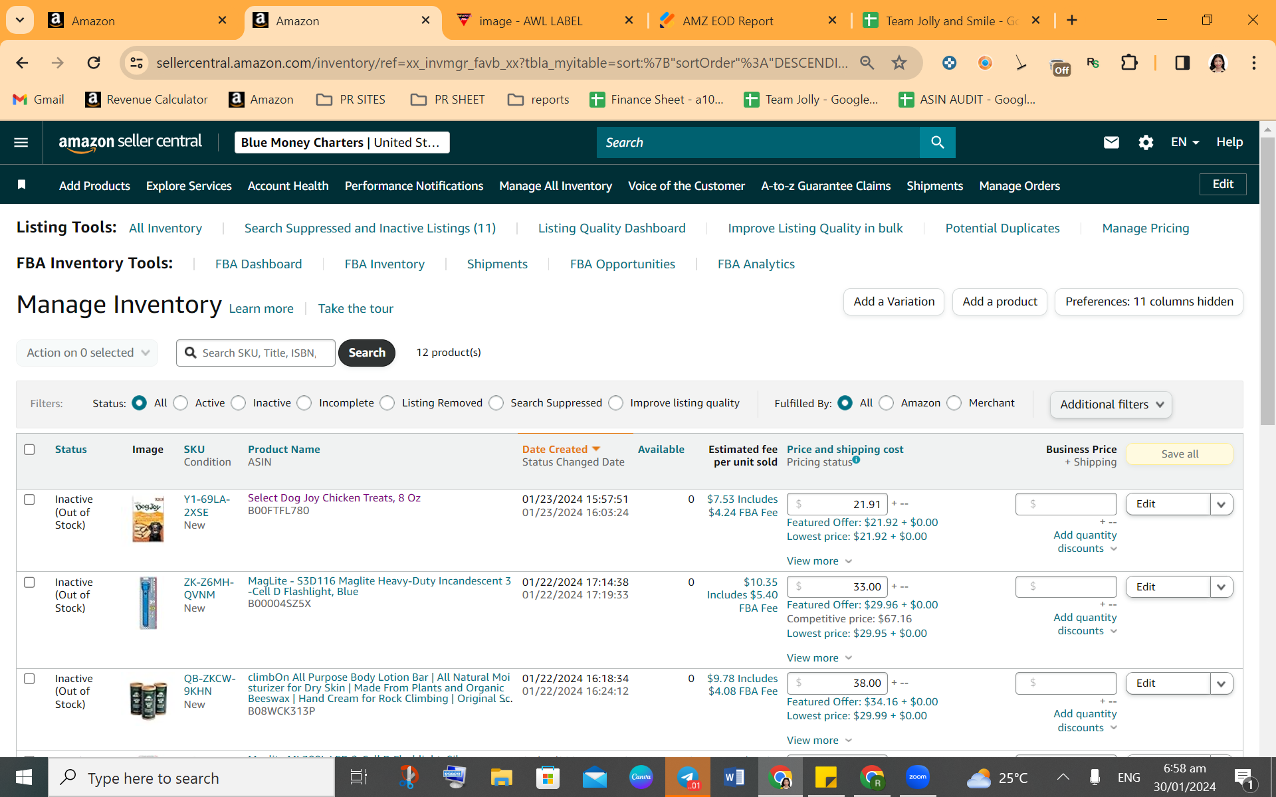Switch to the Team Jolly and Smile tab
This screenshot has width=1276, height=797.
952,21
